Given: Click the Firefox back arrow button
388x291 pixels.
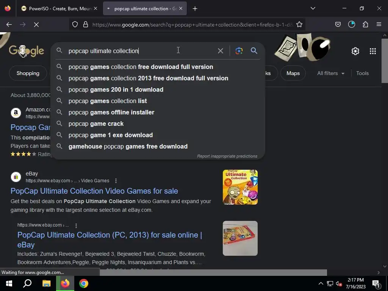Looking at the screenshot, I should pos(9,25).
